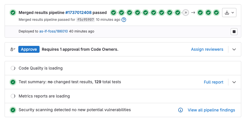Screen dimensions: 245x120
Task: Click the test summary passed status icon
Action: 13,82
